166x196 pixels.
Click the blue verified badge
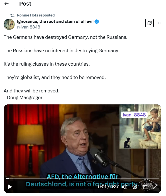click(97, 21)
